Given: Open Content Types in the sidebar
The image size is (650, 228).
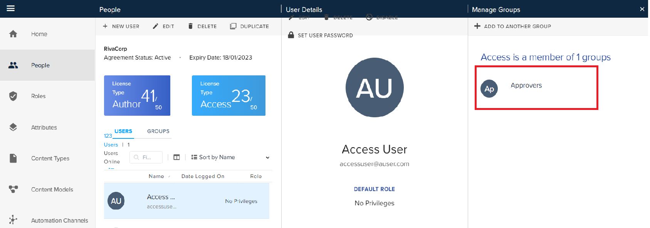Looking at the screenshot, I should point(47,158).
